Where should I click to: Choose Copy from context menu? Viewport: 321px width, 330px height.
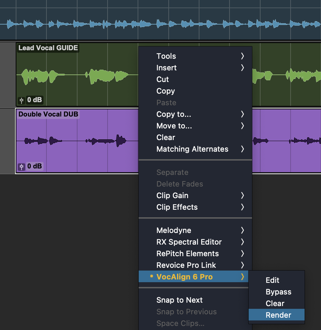(x=166, y=91)
